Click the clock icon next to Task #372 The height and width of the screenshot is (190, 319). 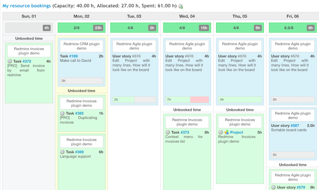[10, 61]
